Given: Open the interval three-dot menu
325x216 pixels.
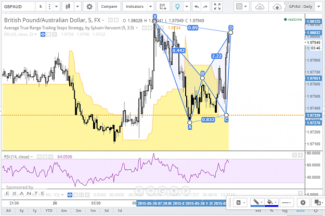Looking at the screenshot, I should 49,7.
